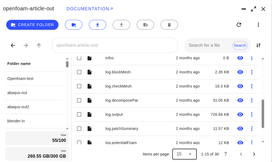
Task: Click the new folder icon button
Action: (x=74, y=25)
